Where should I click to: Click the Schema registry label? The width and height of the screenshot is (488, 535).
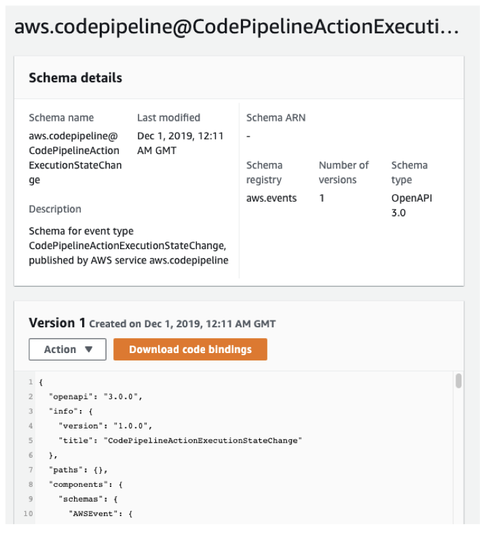(264, 172)
